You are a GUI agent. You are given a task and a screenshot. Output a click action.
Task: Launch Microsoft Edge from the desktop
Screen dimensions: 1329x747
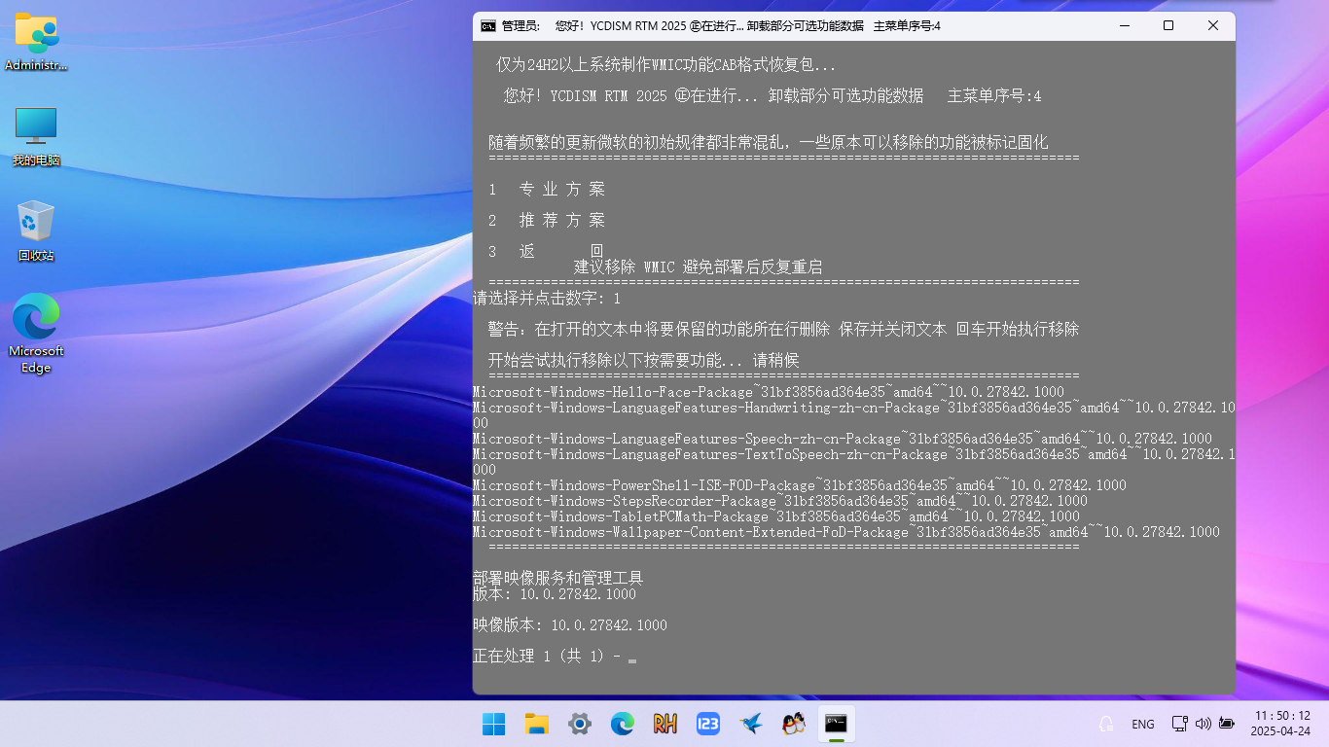36,334
